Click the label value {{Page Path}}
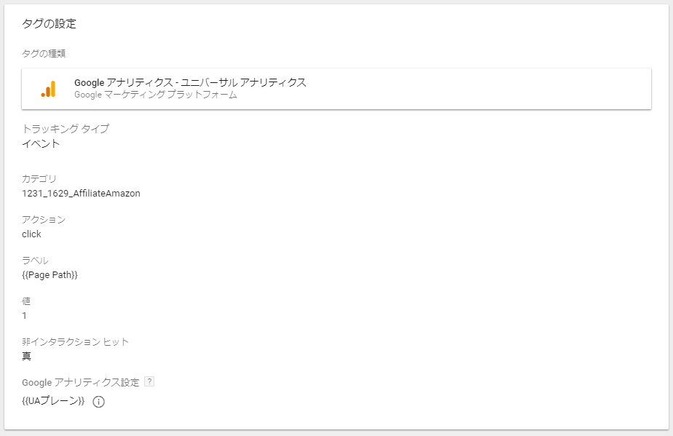 (x=50, y=275)
